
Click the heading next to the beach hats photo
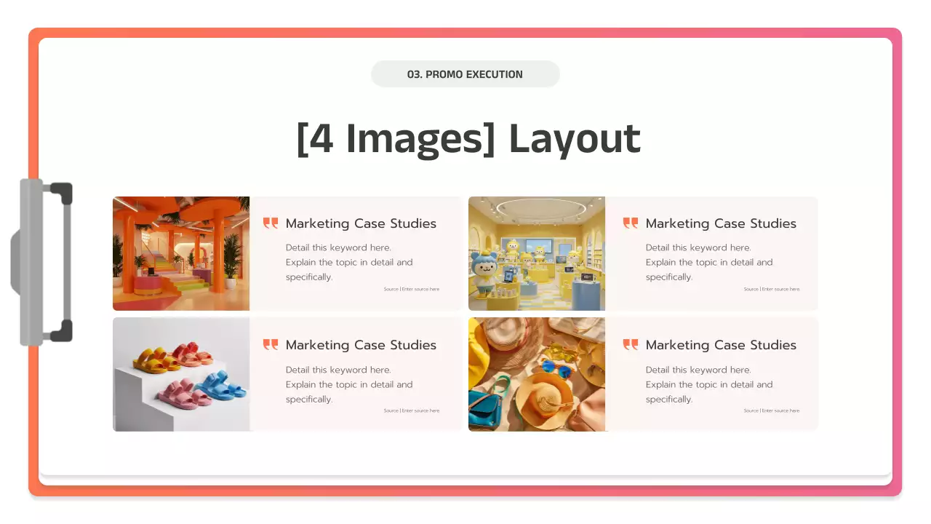(x=721, y=345)
